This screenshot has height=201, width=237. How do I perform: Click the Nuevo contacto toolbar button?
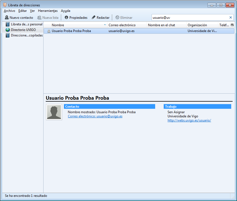pos(19,18)
